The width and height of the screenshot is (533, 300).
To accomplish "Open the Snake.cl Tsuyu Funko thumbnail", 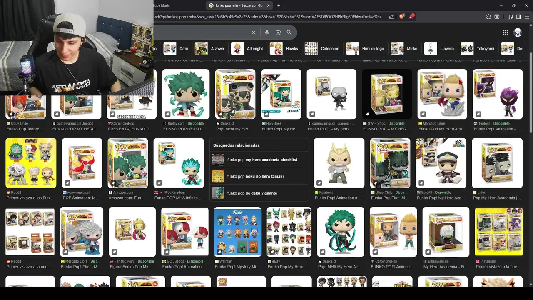I will point(235,94).
